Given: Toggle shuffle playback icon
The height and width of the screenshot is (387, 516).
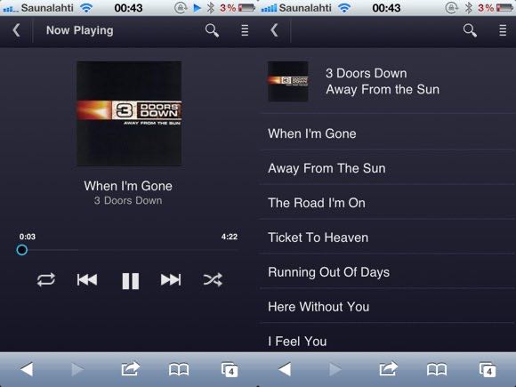Looking at the screenshot, I should point(213,280).
